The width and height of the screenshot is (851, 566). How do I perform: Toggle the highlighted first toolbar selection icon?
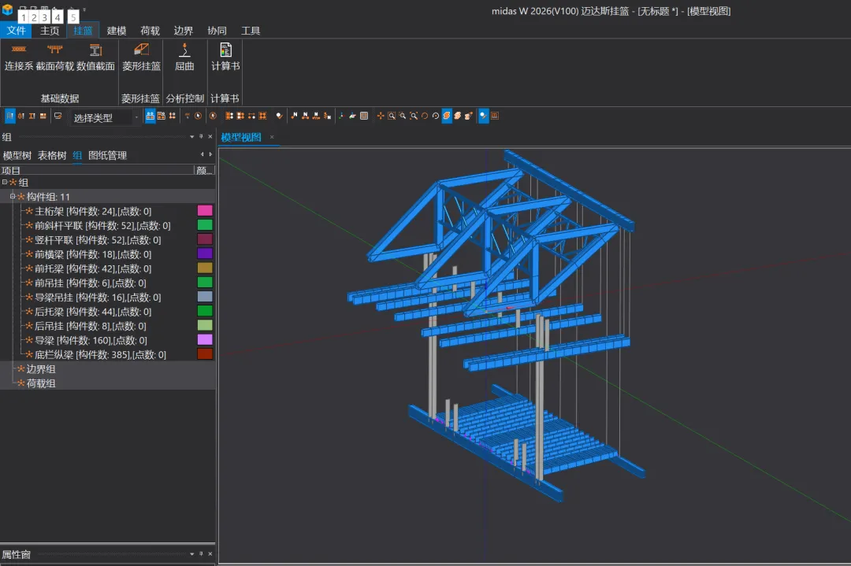[9, 116]
